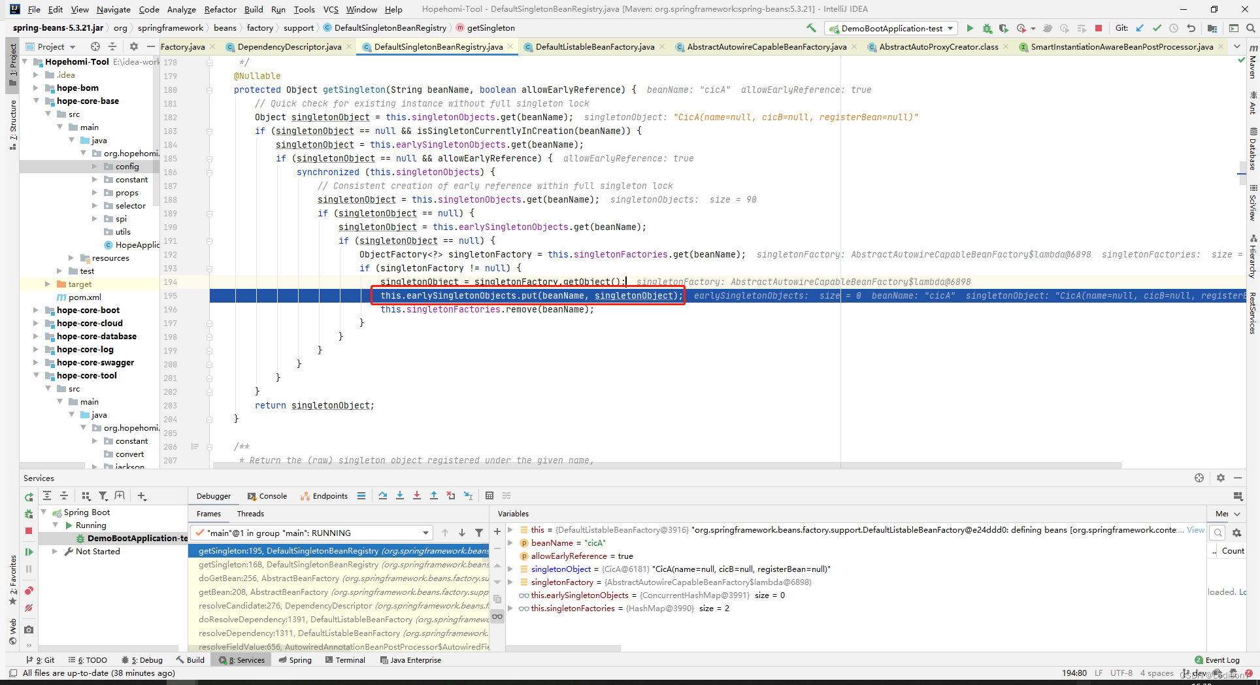Click Step Into debugger icon
Viewport: 1260px width, 685px height.
[400, 495]
